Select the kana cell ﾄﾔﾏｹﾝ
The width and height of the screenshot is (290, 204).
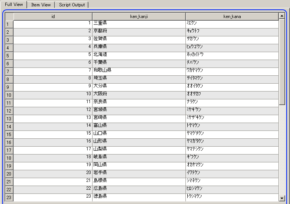click(232, 127)
